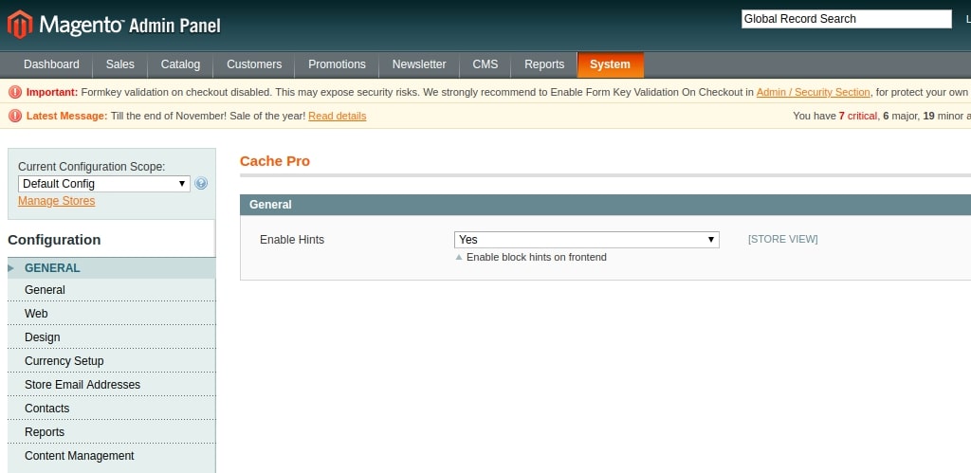
Task: Open the System menu
Action: pyautogui.click(x=610, y=64)
